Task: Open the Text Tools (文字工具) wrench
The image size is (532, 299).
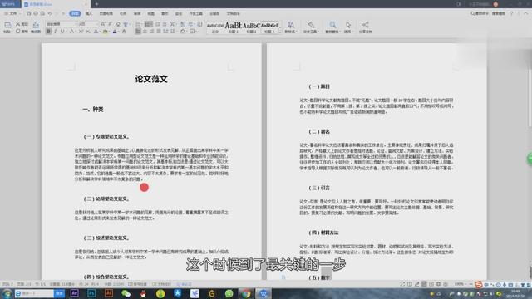Action: (x=310, y=27)
